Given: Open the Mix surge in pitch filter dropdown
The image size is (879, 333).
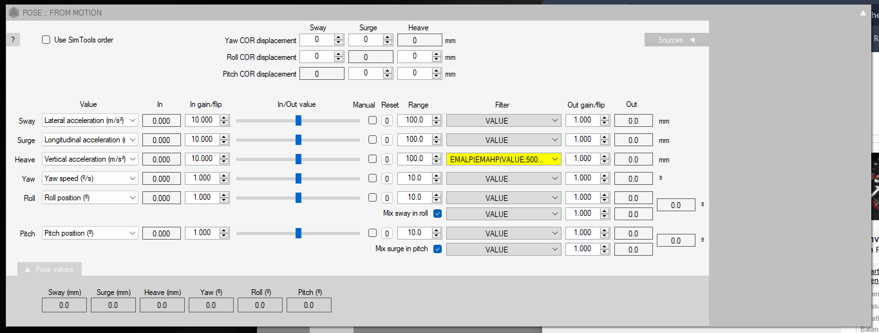Looking at the screenshot, I should point(504,249).
